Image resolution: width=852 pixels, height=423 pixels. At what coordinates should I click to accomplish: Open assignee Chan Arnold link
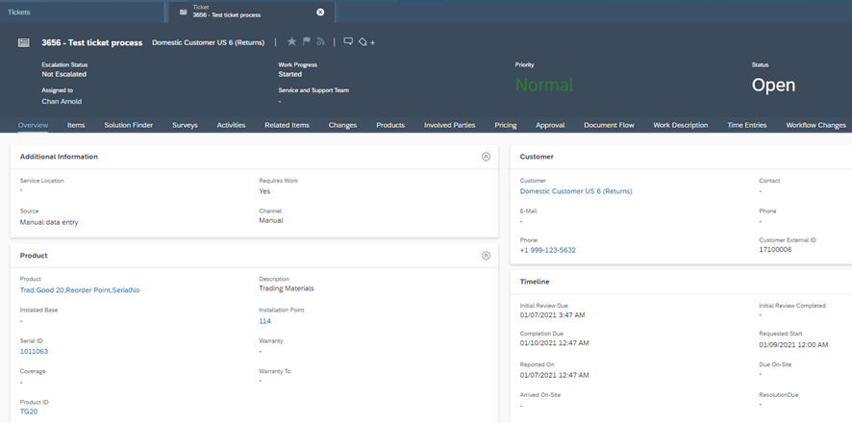[x=62, y=101]
